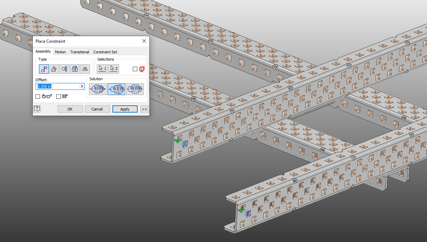This screenshot has height=242, width=427.
Task: Choose the Undirected solution option
Action: pos(135,89)
